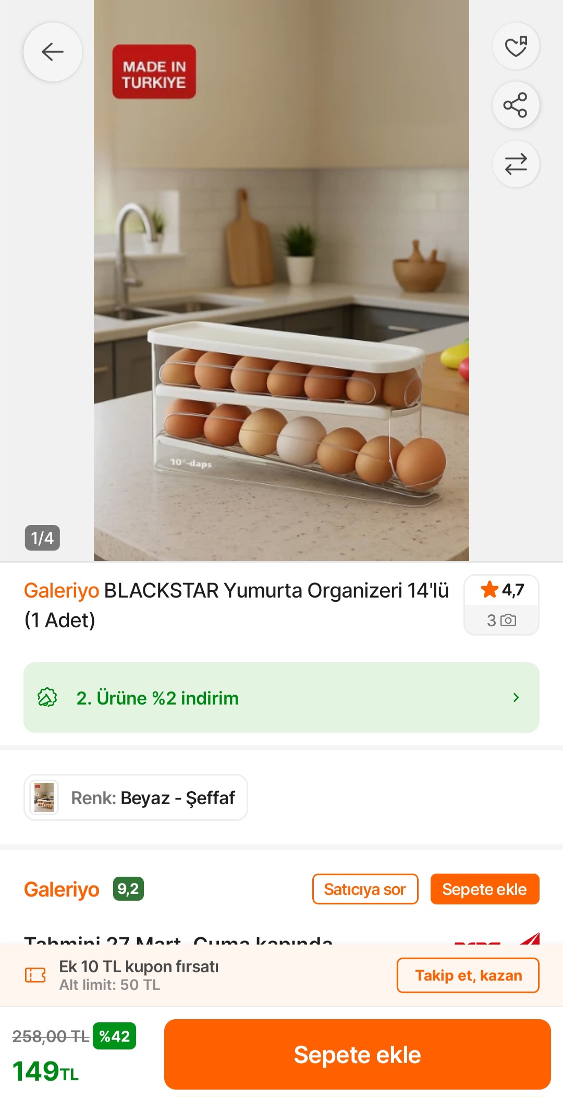
Task: Add product to favorites heart icon
Action: coord(516,46)
